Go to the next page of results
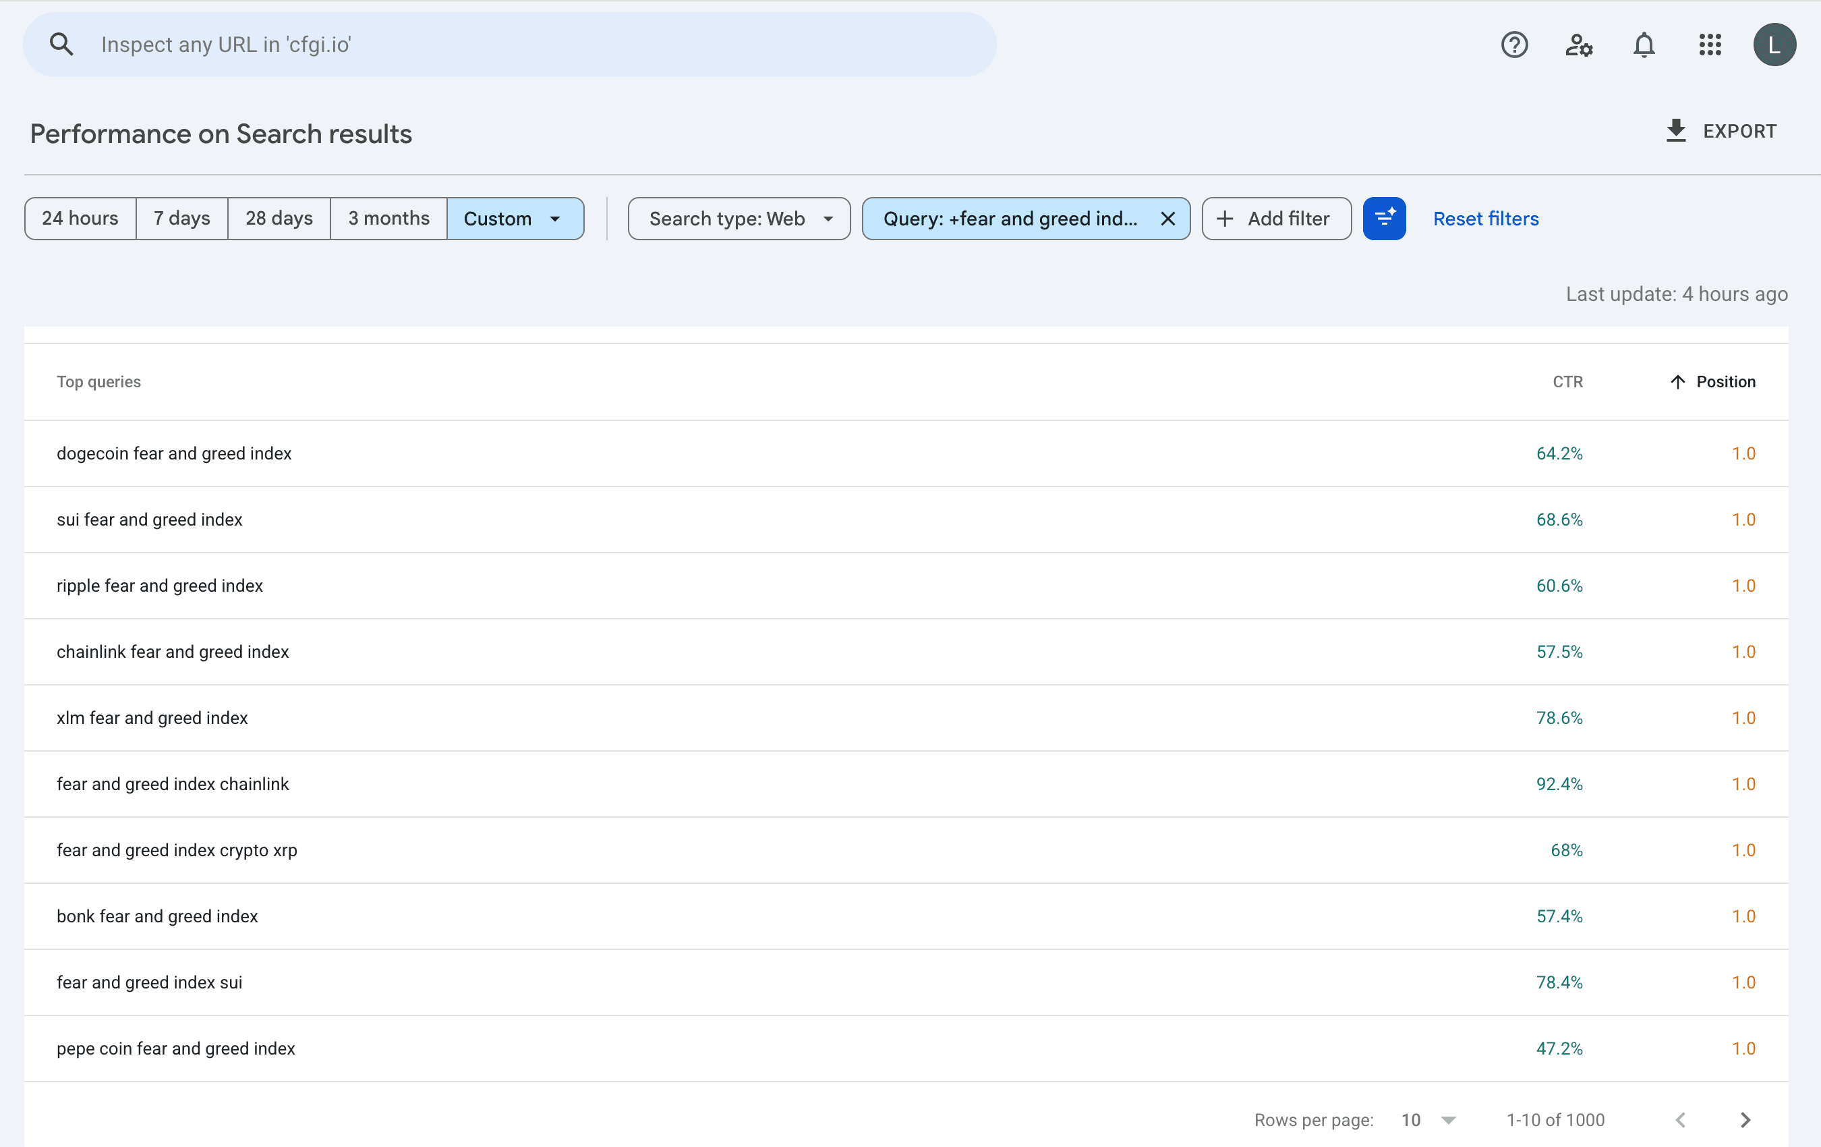The width and height of the screenshot is (1821, 1147). [1745, 1120]
